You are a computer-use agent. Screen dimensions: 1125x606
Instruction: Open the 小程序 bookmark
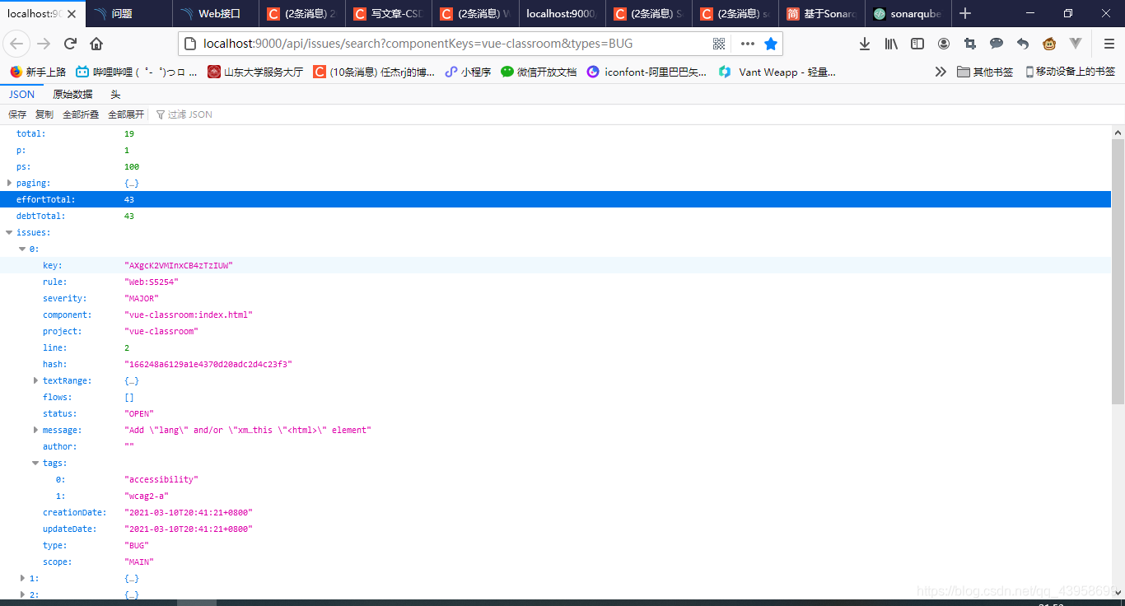tap(468, 72)
